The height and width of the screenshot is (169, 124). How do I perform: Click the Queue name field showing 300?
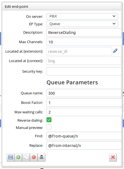(84, 93)
